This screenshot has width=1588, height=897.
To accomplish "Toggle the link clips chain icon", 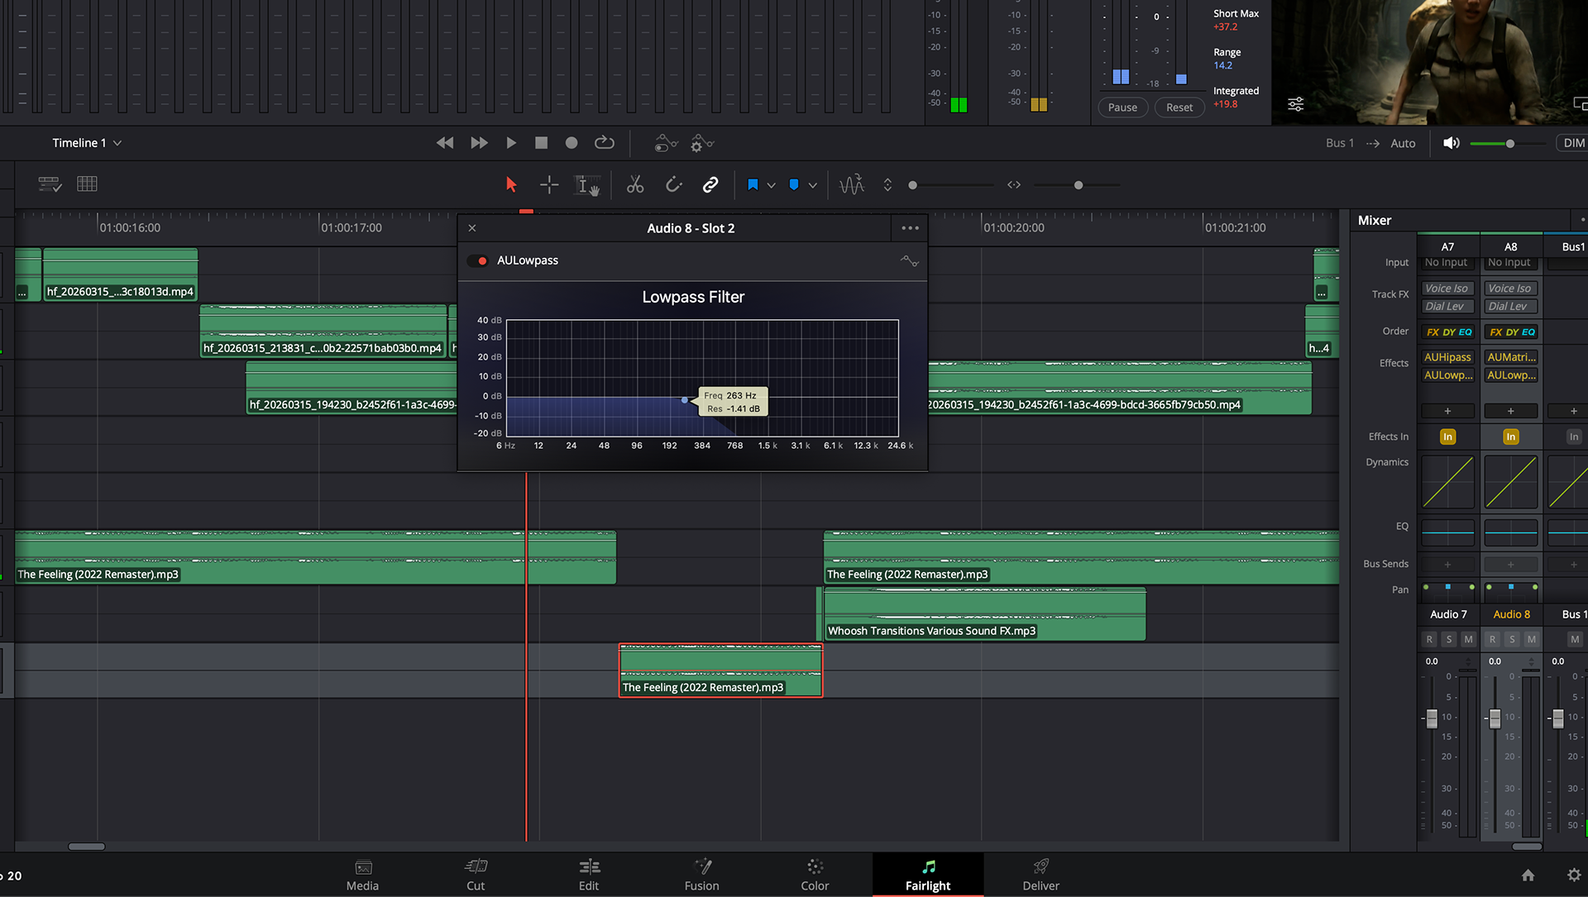I will (x=710, y=185).
